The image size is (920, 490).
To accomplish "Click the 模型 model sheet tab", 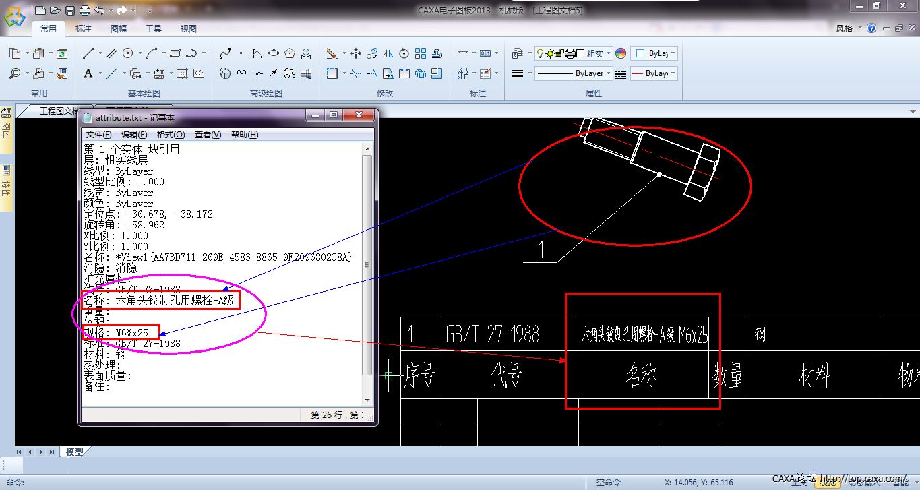I will 74,452.
